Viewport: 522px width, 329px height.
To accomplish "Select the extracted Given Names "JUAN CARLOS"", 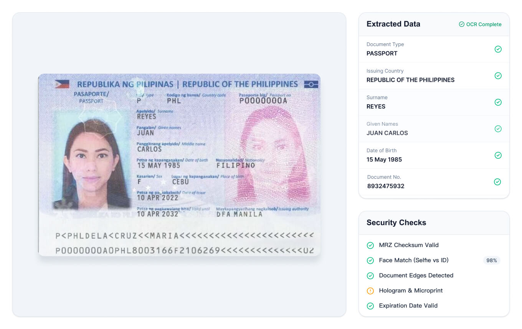I will point(387,133).
